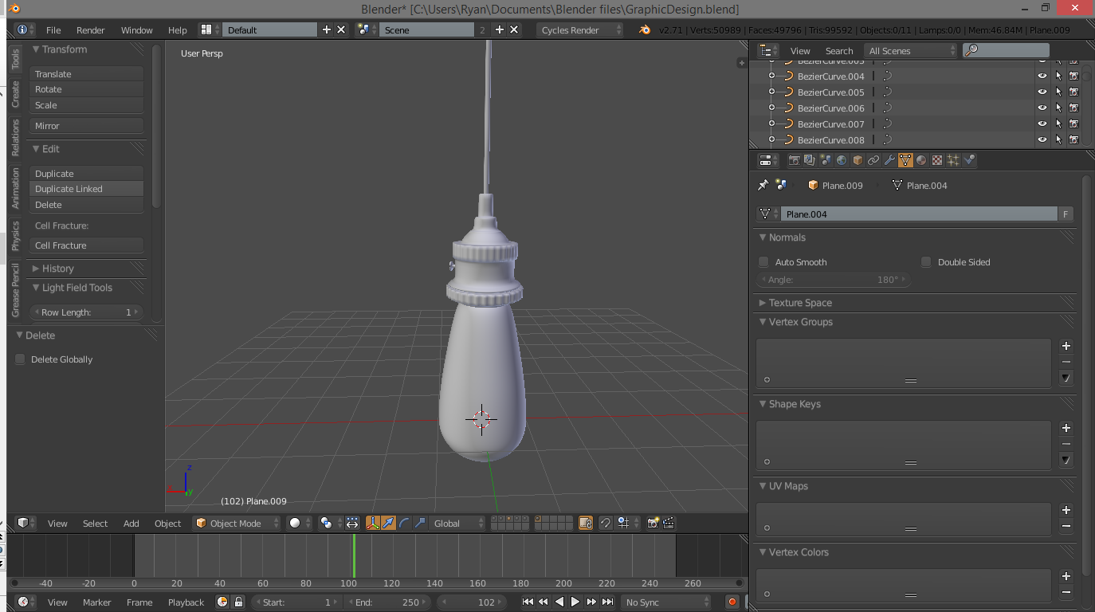Open Texture properties tab (checker icon)
Viewport: 1095px width, 612px height.
[937, 160]
